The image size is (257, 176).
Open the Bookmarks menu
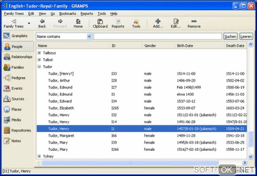click(68, 14)
